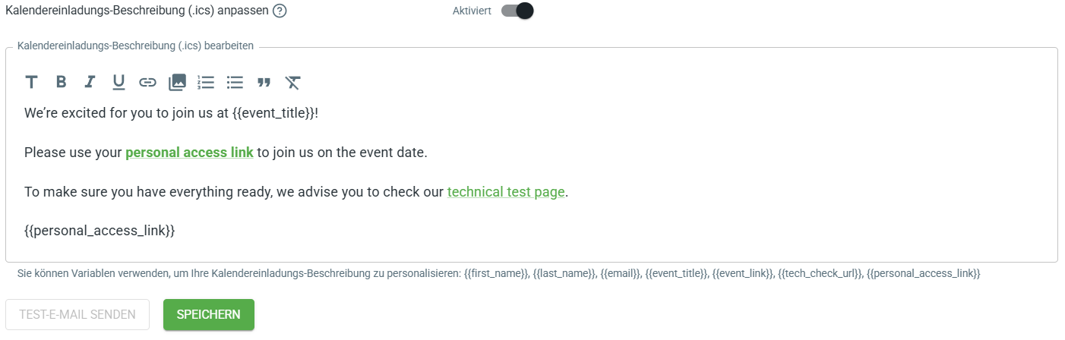Create a numbered list
The image size is (1065, 340).
click(x=206, y=82)
